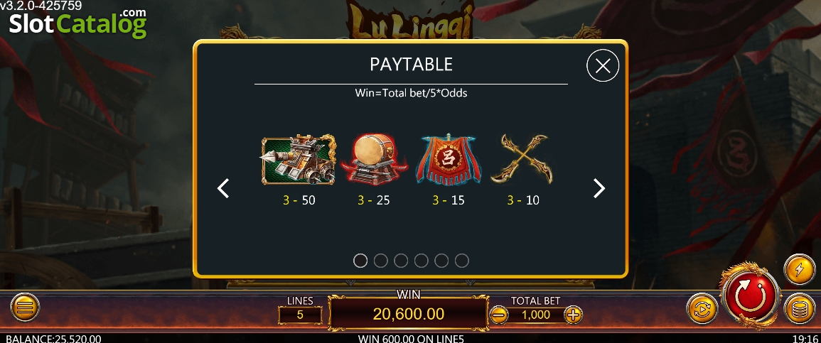
Task: Select the third paytable page dot
Action: tap(401, 261)
